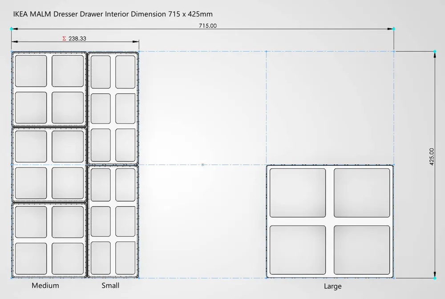Select the Large label text

coord(332,286)
